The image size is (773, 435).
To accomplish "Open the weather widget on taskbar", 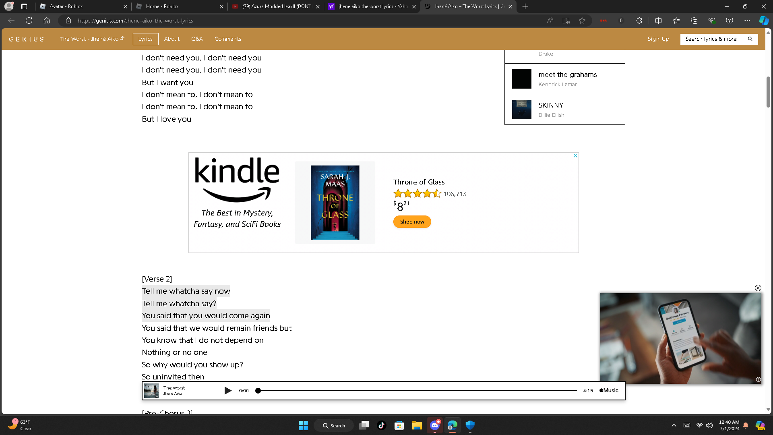I will 19,425.
